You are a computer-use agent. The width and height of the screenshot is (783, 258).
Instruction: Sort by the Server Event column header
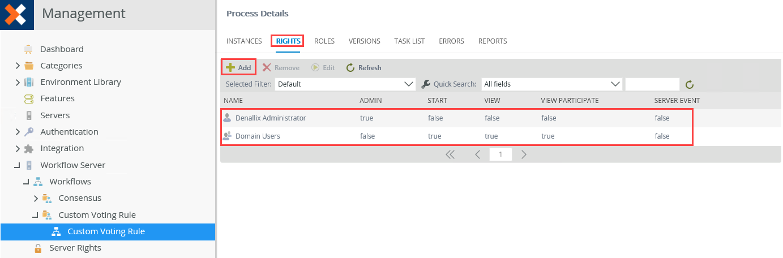[x=677, y=101]
